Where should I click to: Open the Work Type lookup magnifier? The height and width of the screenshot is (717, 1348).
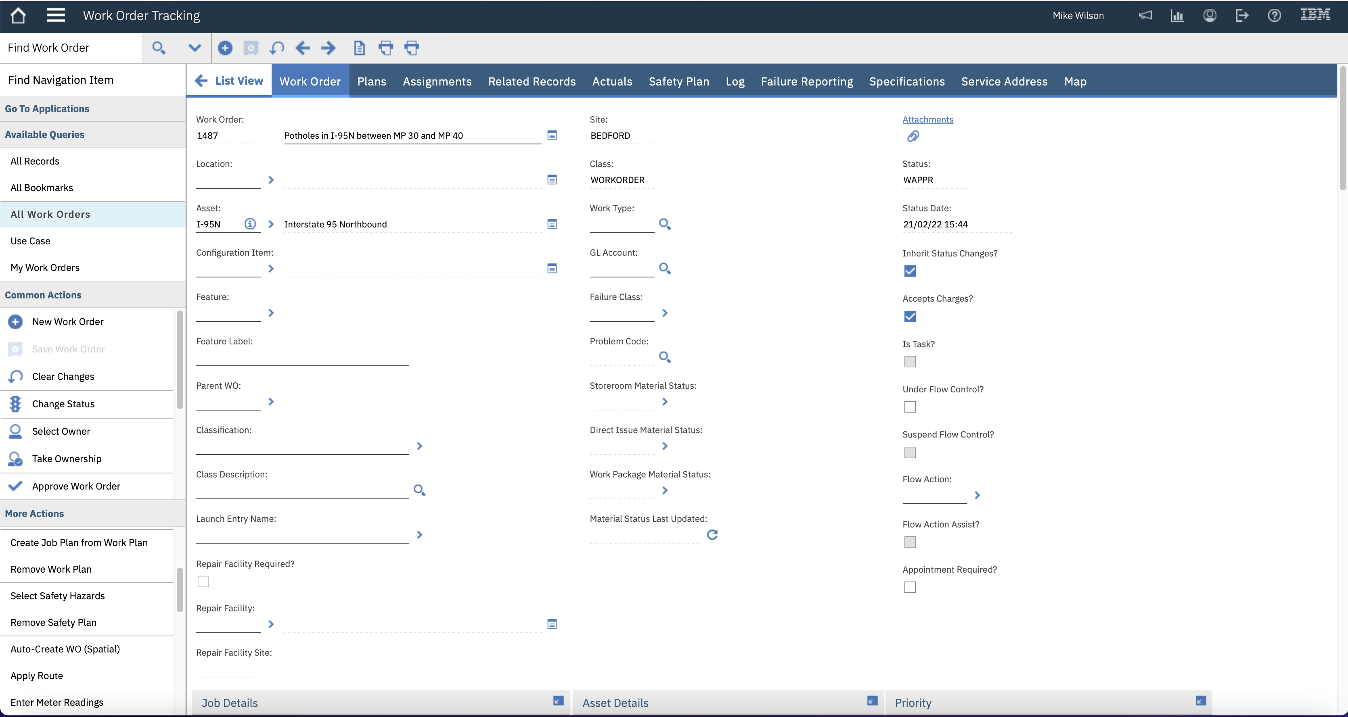(665, 224)
